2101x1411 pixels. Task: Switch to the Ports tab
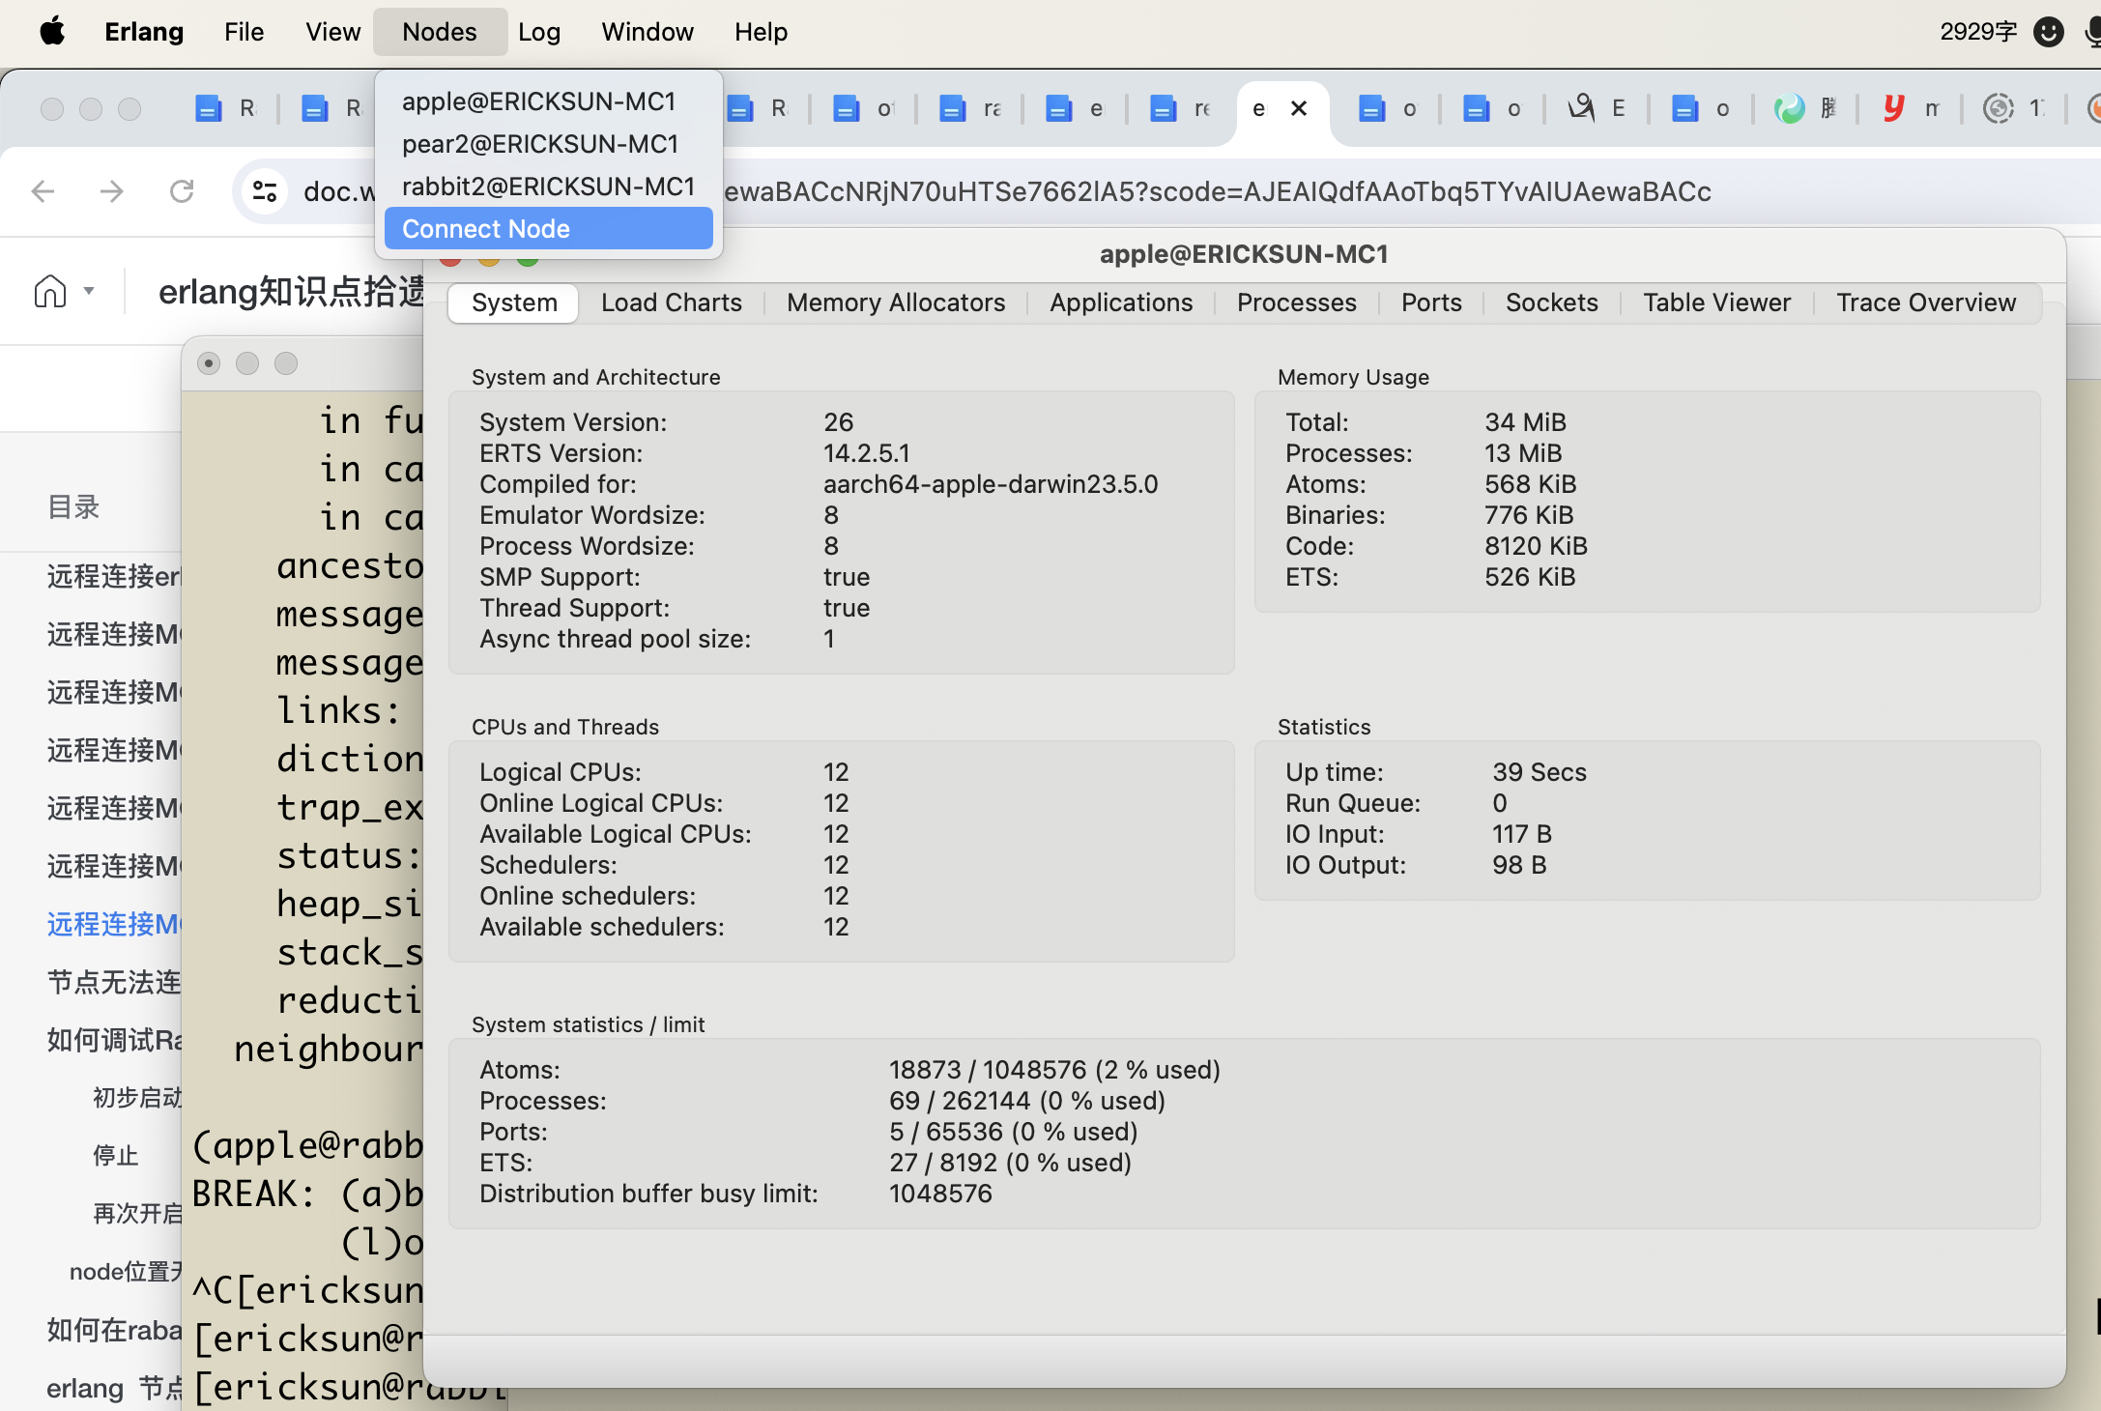[1431, 302]
